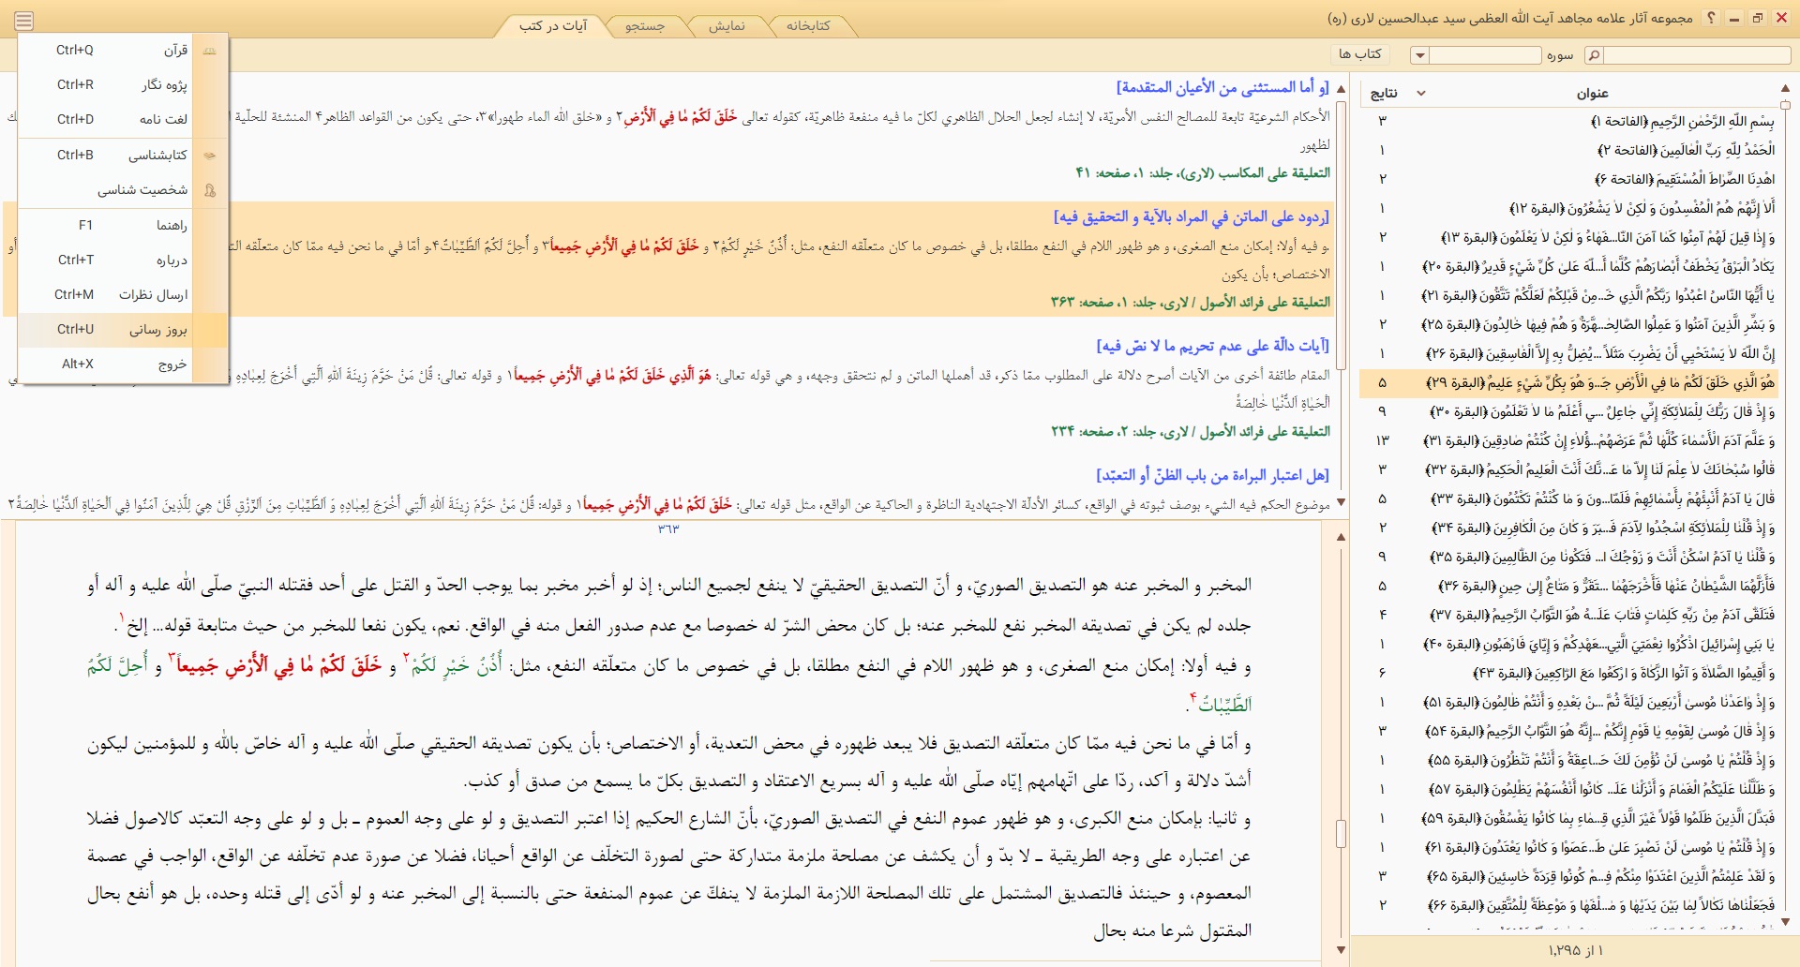
Task: Click the سوره text input box
Action: [1486, 56]
